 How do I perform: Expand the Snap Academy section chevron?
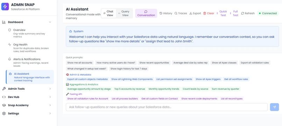pos(50,105)
